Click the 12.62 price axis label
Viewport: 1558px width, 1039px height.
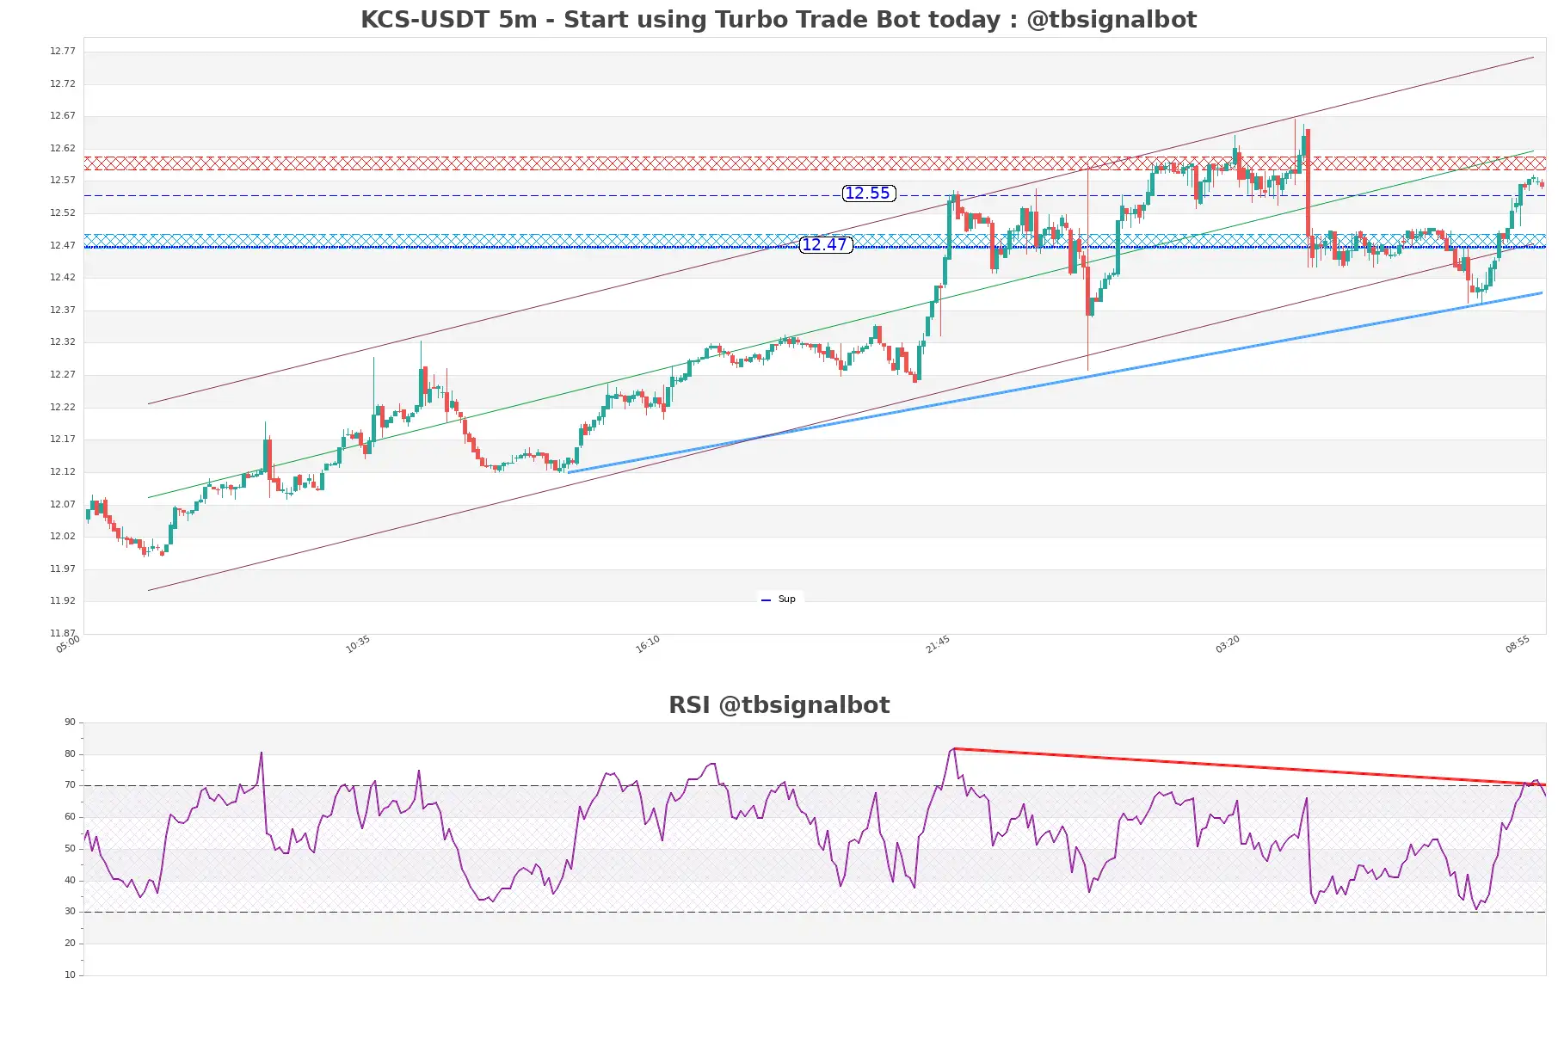click(x=63, y=149)
